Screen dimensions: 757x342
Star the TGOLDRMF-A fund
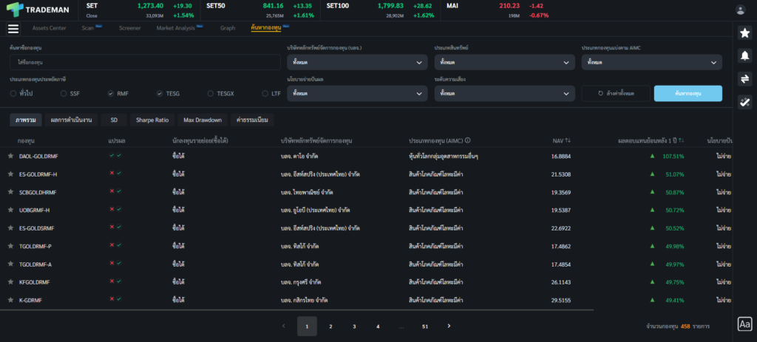(x=10, y=264)
